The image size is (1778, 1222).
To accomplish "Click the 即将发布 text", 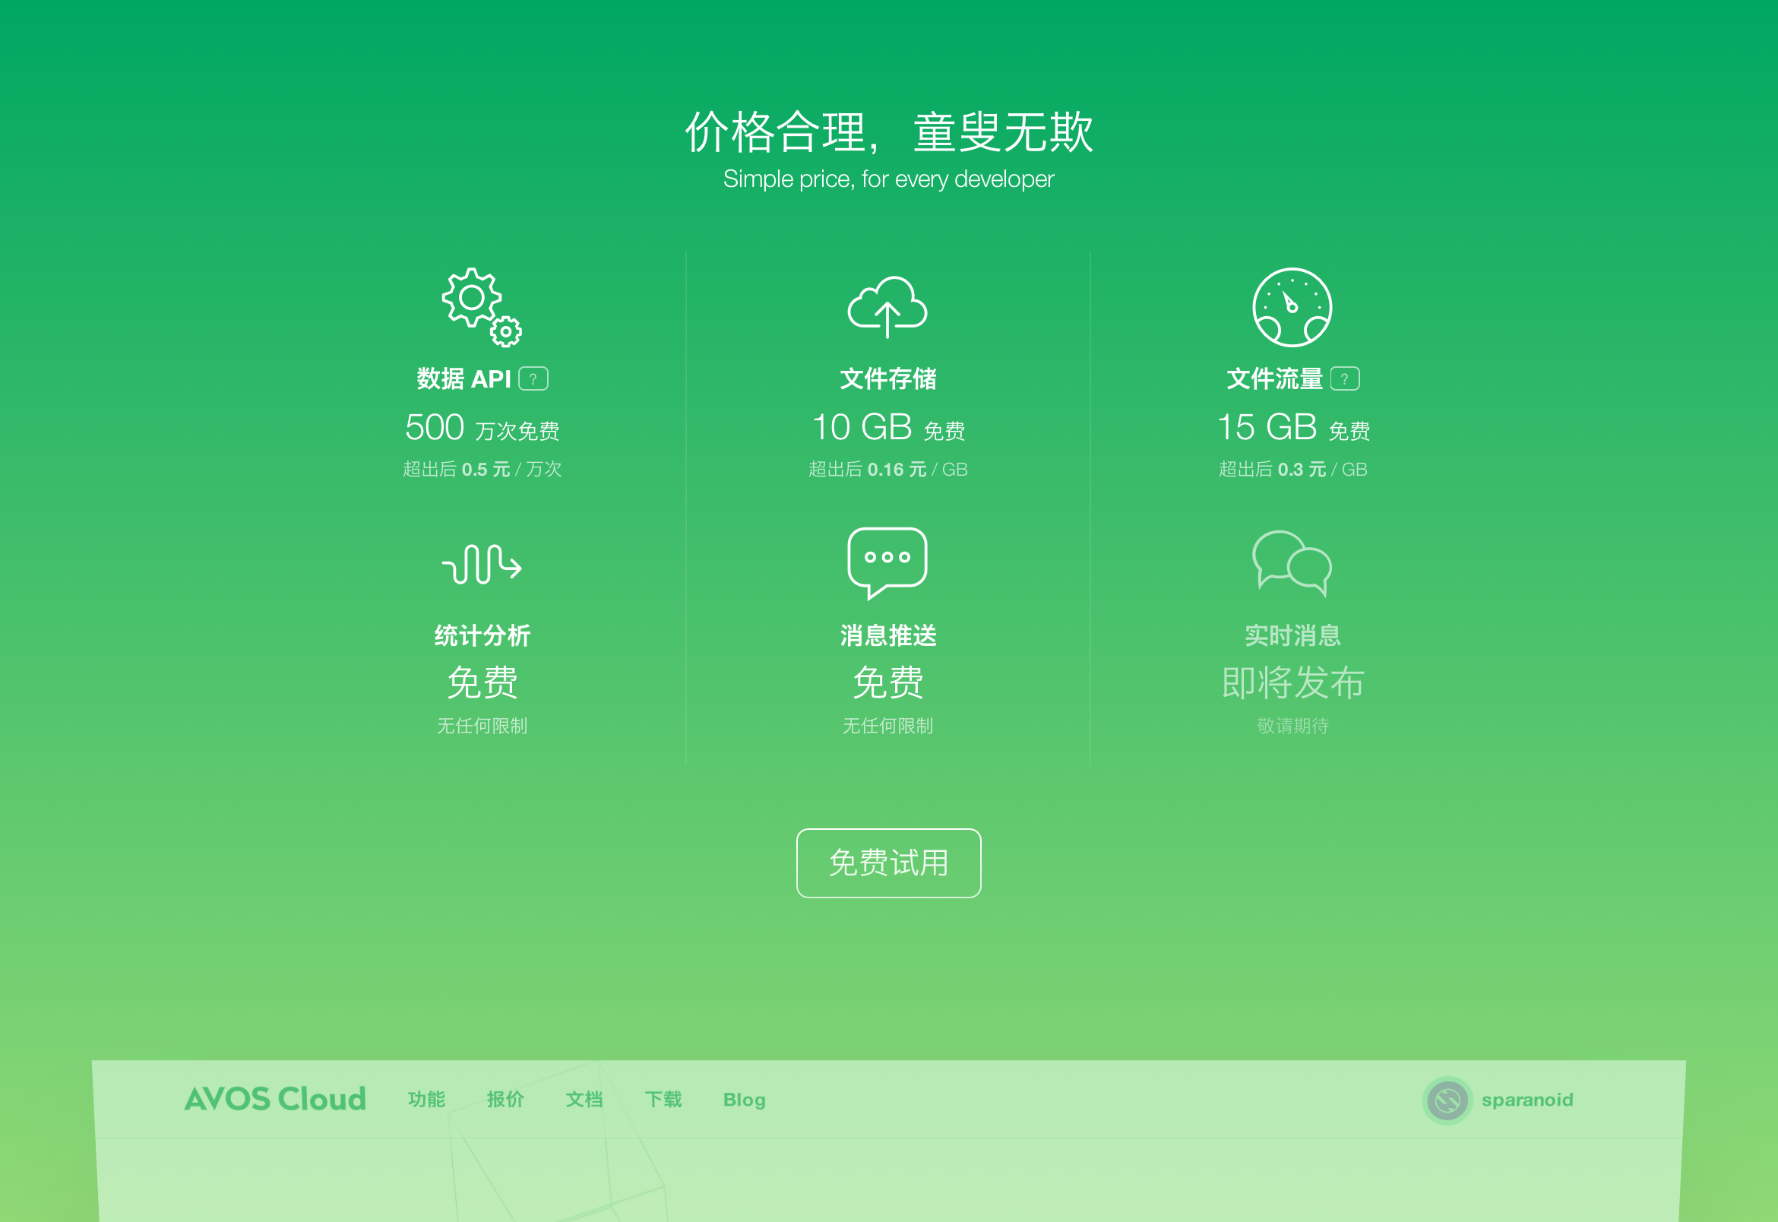I will [1292, 682].
